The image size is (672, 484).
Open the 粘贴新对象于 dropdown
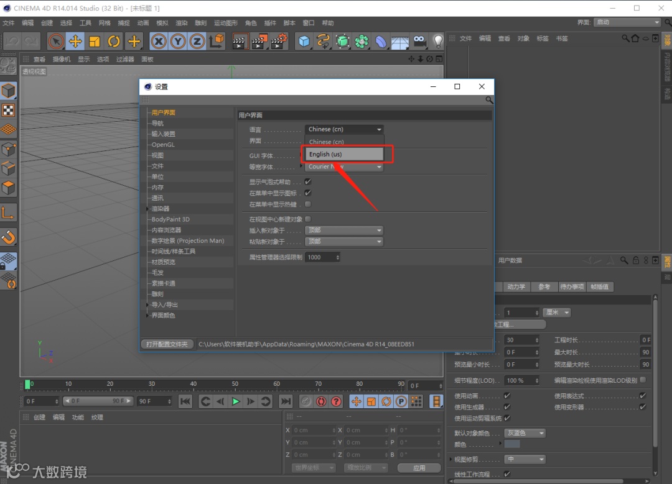coord(344,241)
